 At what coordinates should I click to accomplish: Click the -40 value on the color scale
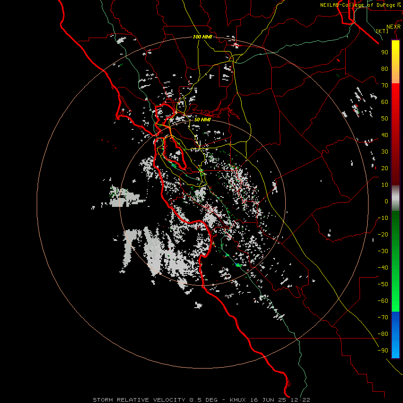coord(383,268)
